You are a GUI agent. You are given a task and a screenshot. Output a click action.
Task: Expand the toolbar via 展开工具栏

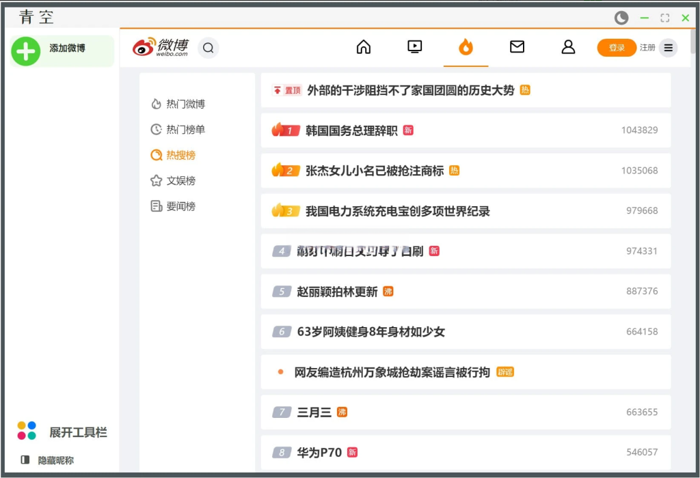(77, 432)
